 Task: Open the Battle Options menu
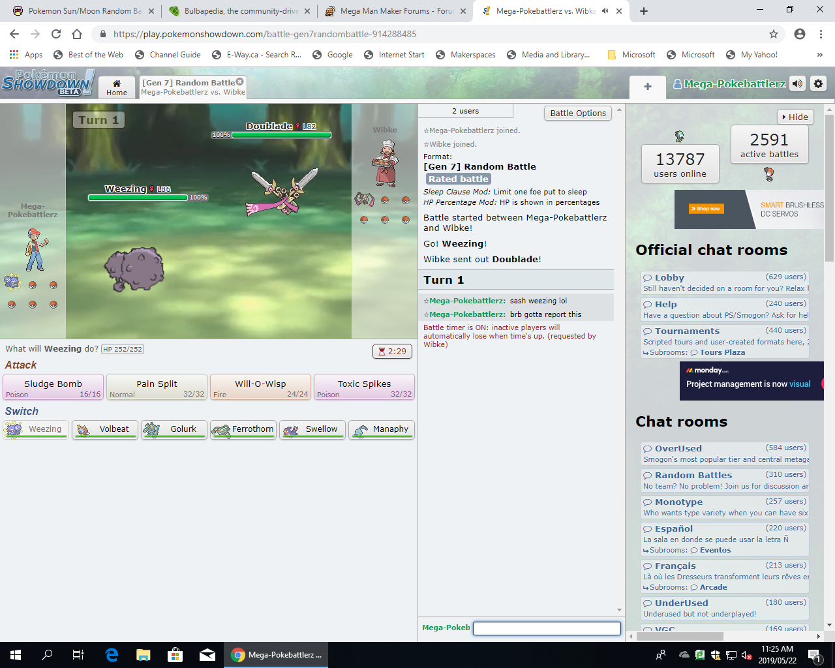[x=577, y=113]
